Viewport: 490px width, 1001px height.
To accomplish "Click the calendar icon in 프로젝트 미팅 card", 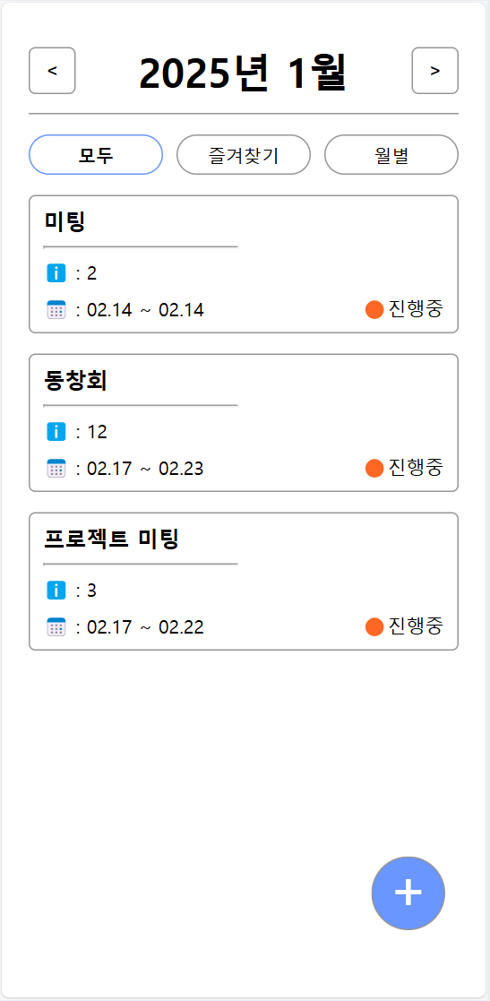I will (x=56, y=627).
